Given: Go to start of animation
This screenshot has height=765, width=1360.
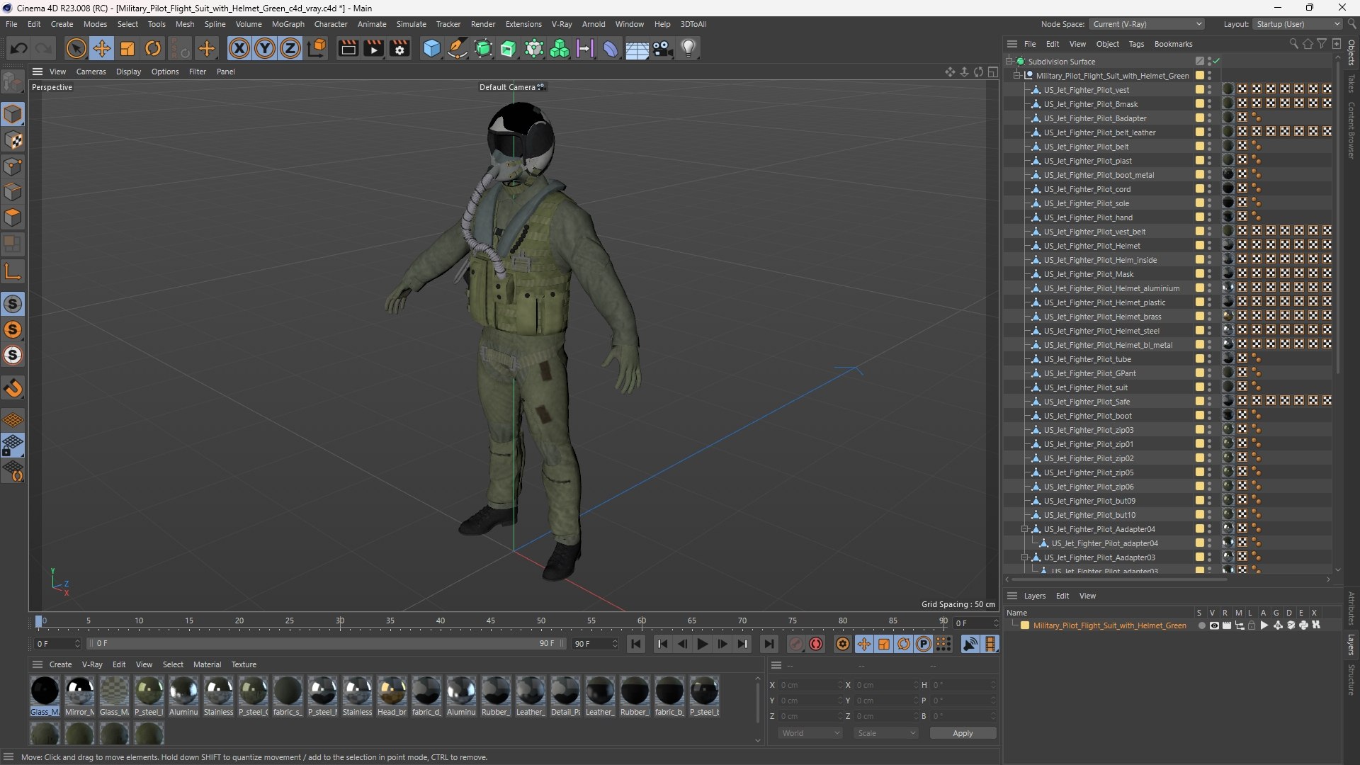Looking at the screenshot, I should (x=636, y=644).
